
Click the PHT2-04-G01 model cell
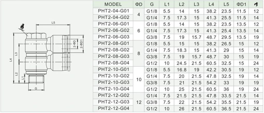[x=113, y=11]
